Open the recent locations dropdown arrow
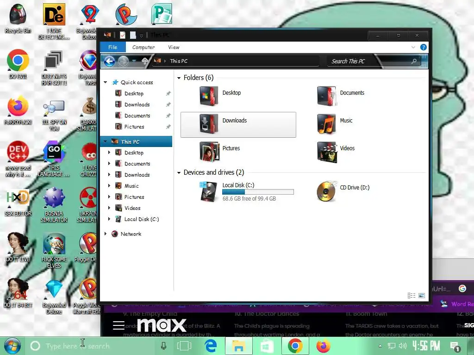The height and width of the screenshot is (355, 474). pos(133,61)
